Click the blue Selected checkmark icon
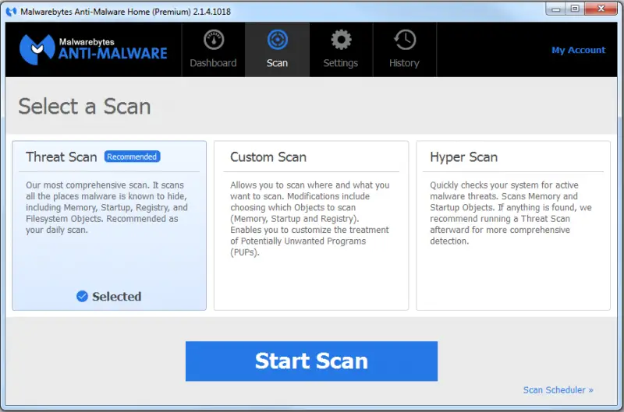Image resolution: width=624 pixels, height=412 pixels. [82, 297]
